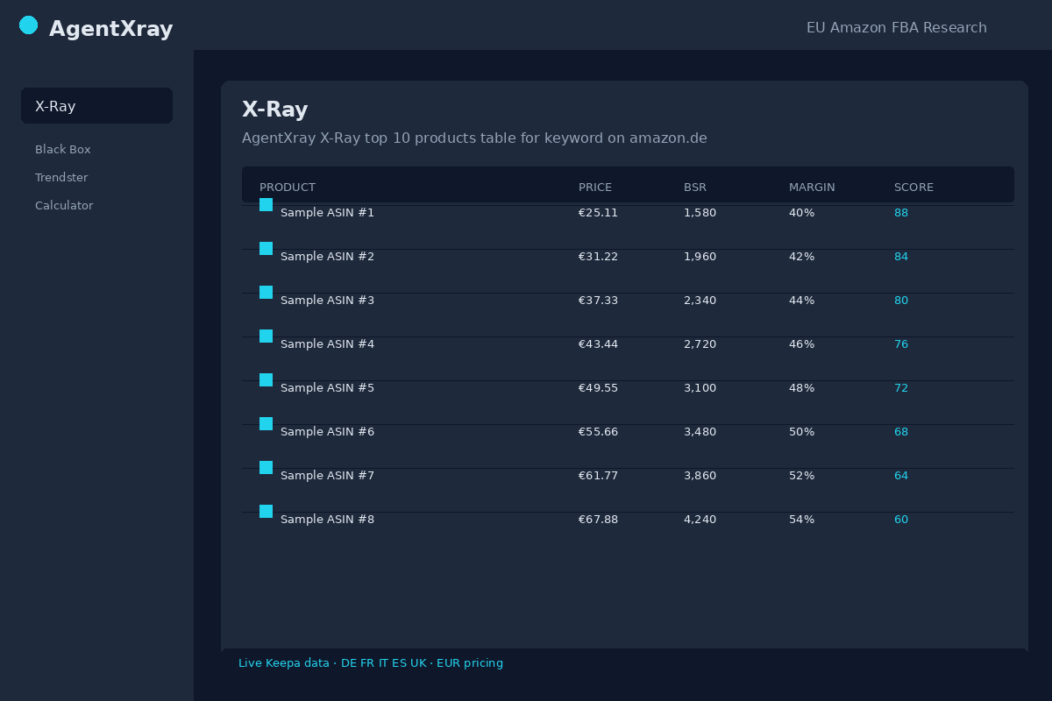This screenshot has height=701, width=1052.
Task: Click the SCORE column header
Action: 913,188
